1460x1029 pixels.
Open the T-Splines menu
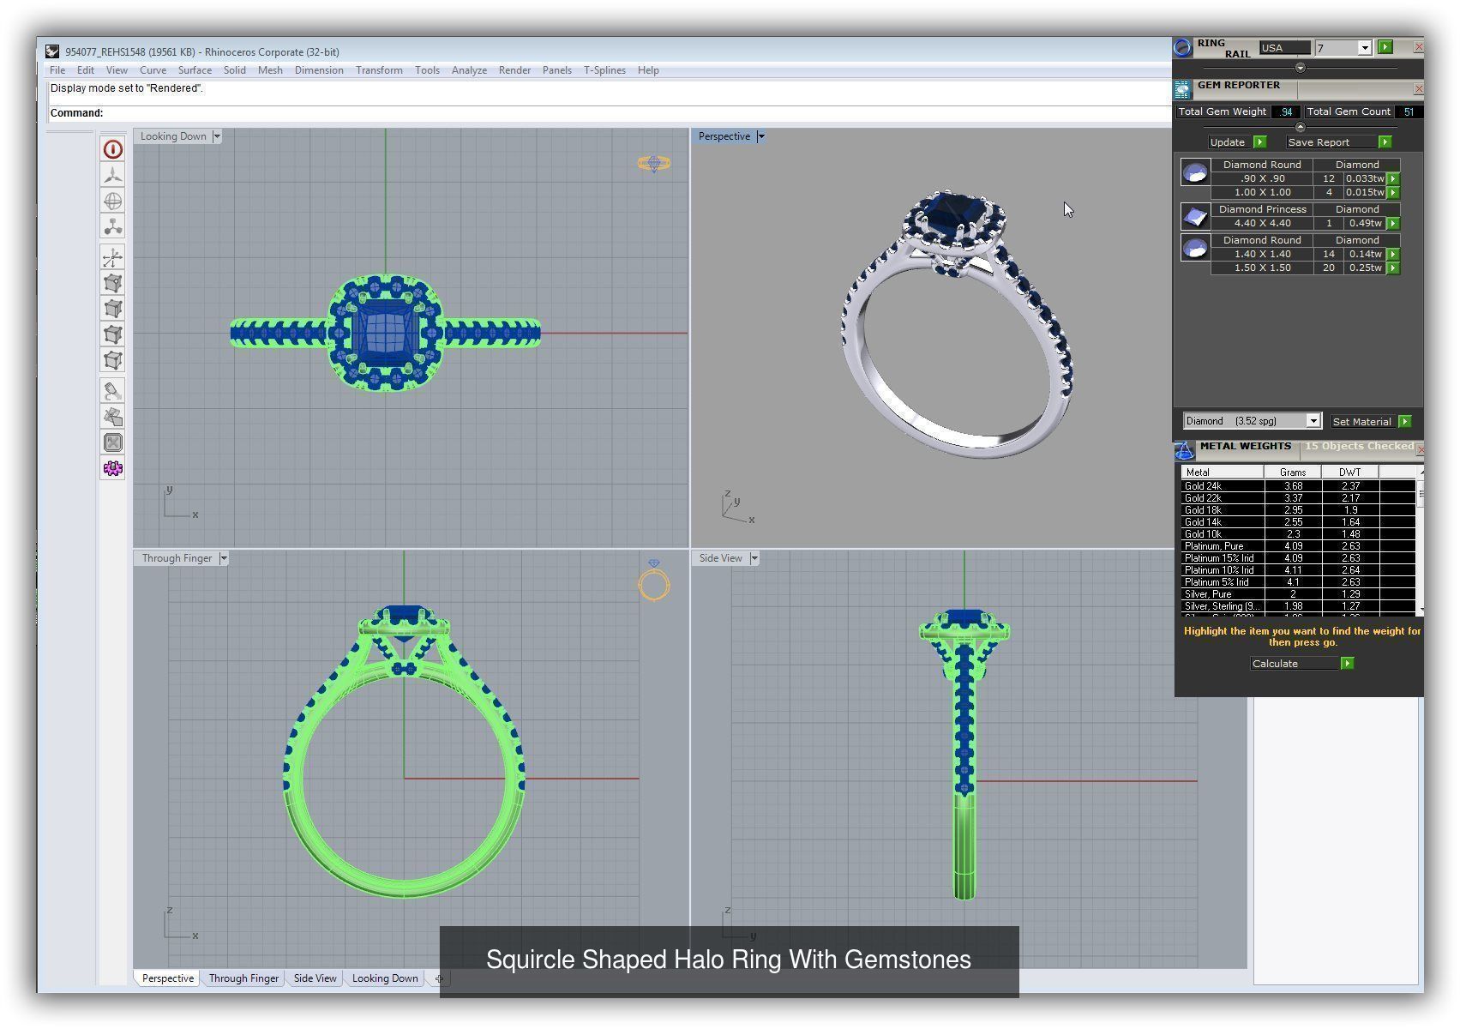pos(604,70)
